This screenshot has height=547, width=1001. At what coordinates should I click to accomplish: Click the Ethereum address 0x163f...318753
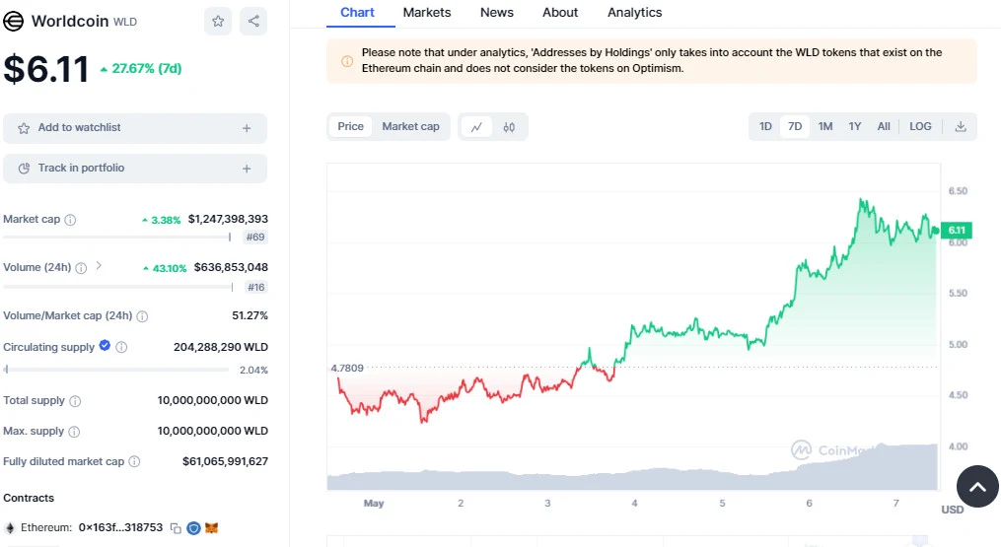120,528
